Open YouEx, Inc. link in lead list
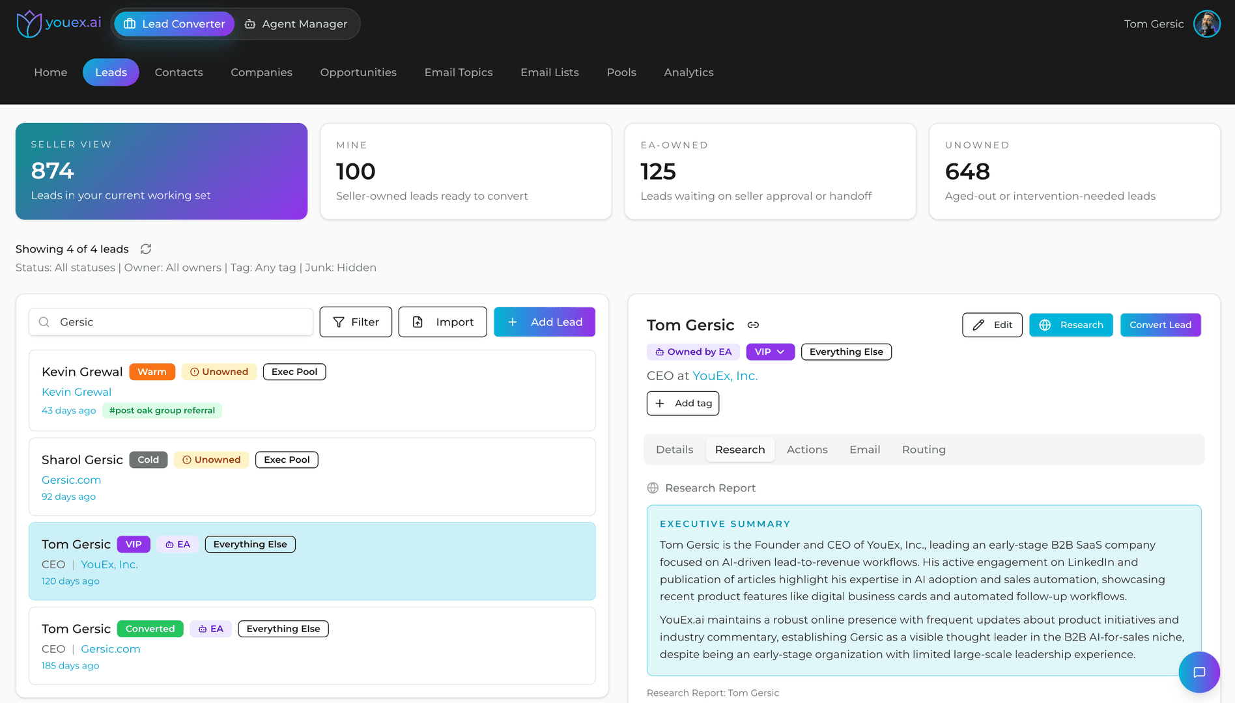The image size is (1235, 703). click(109, 564)
